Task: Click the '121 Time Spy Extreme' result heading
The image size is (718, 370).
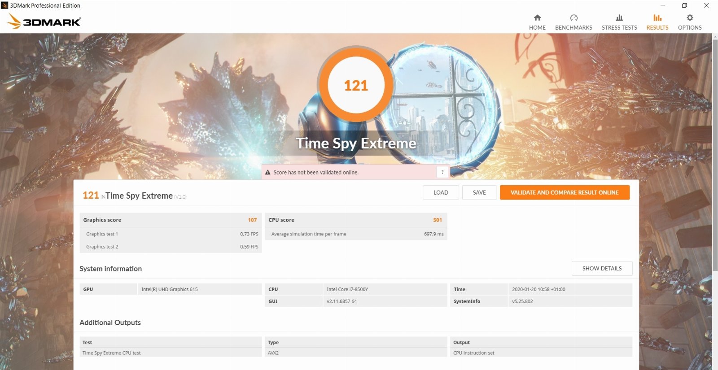Action: click(x=134, y=196)
